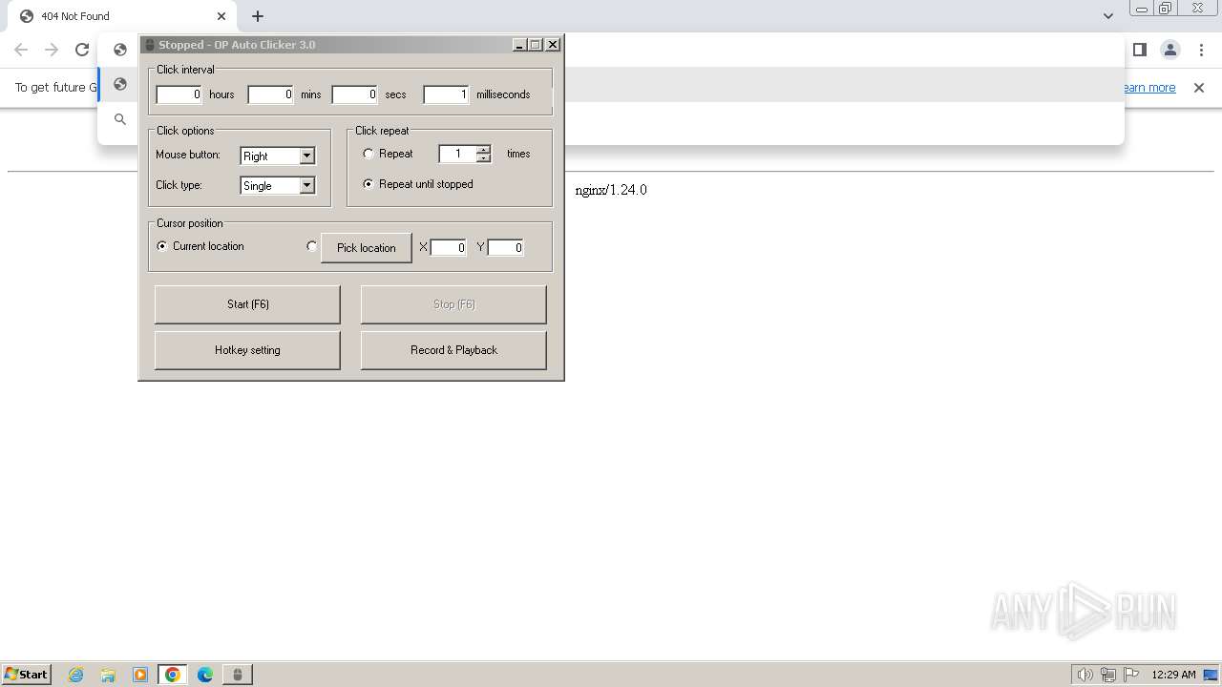1222x687 pixels.
Task: Focus the repeat times number field
Action: tap(458, 154)
